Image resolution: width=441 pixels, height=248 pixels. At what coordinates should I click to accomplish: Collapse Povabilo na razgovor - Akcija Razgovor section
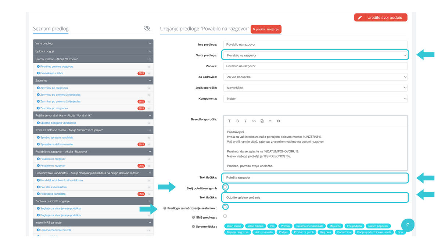[x=93, y=151]
